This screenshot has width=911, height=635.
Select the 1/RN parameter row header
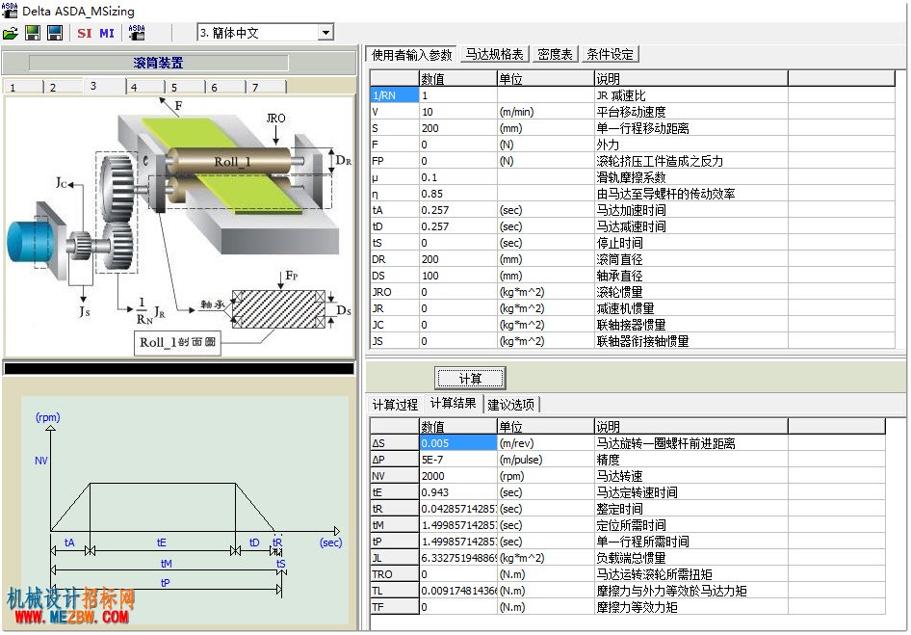[395, 95]
